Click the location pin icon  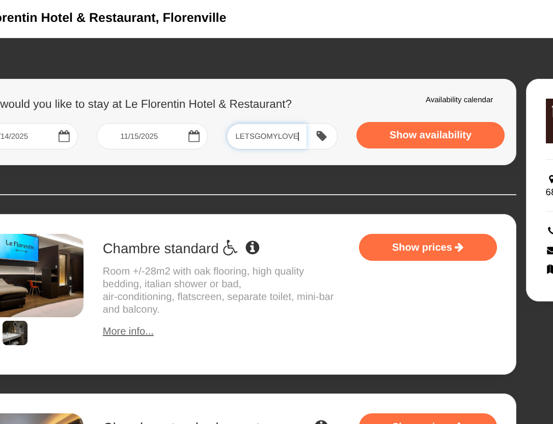550,179
